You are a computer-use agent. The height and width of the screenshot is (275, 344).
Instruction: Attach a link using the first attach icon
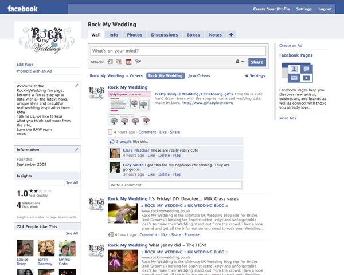coord(110,62)
